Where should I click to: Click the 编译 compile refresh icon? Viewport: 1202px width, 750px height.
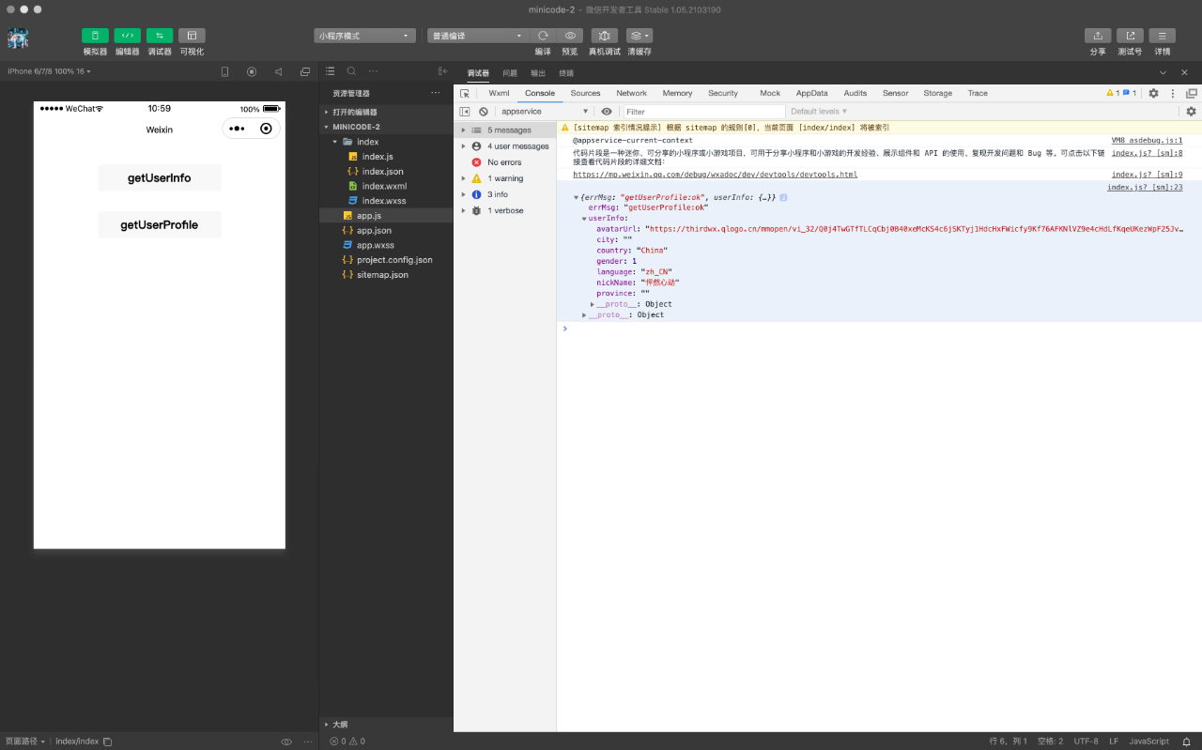(x=543, y=36)
